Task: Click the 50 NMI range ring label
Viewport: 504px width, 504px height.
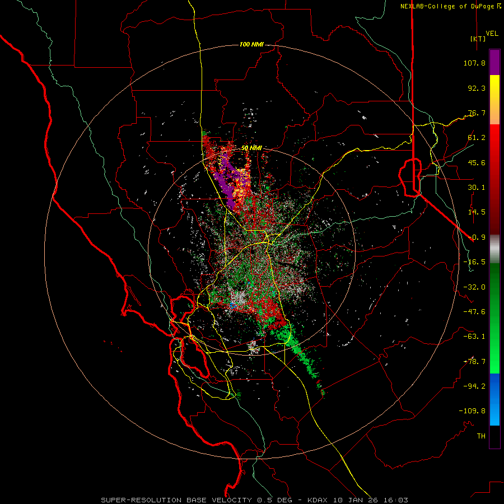Action: 251,148
